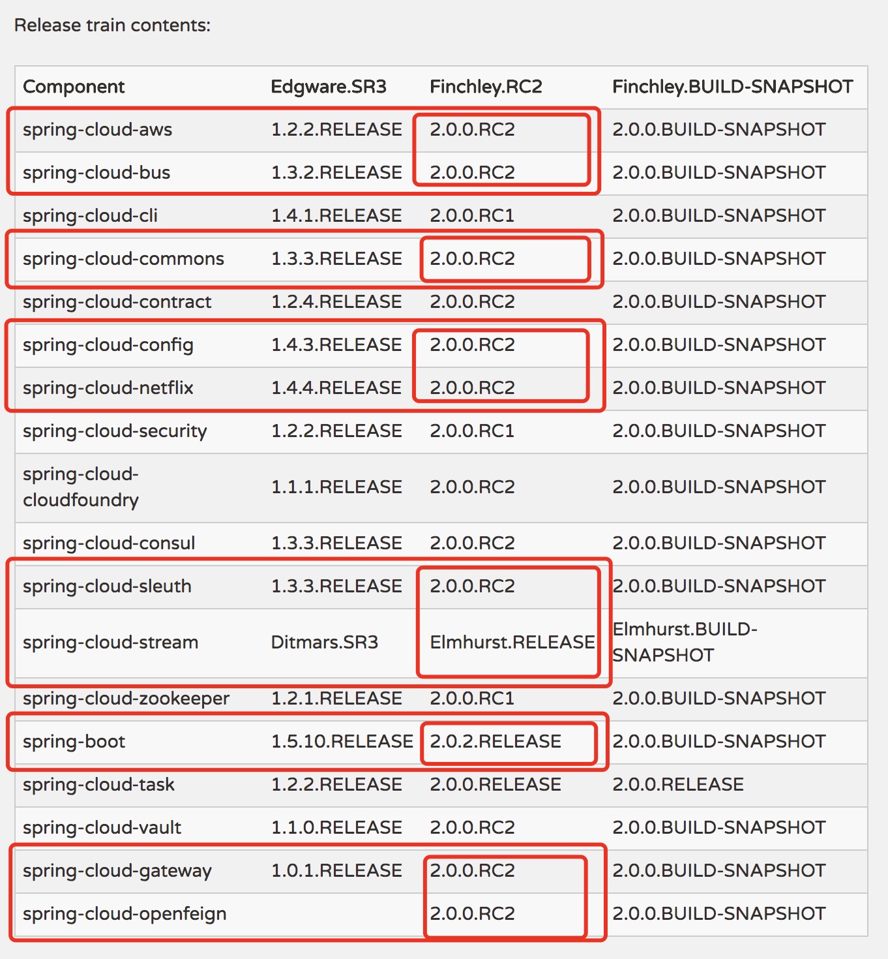Image resolution: width=888 pixels, height=959 pixels.
Task: Click 2.0.0.RC2 in the cloudfoundry row
Action: coord(472,487)
